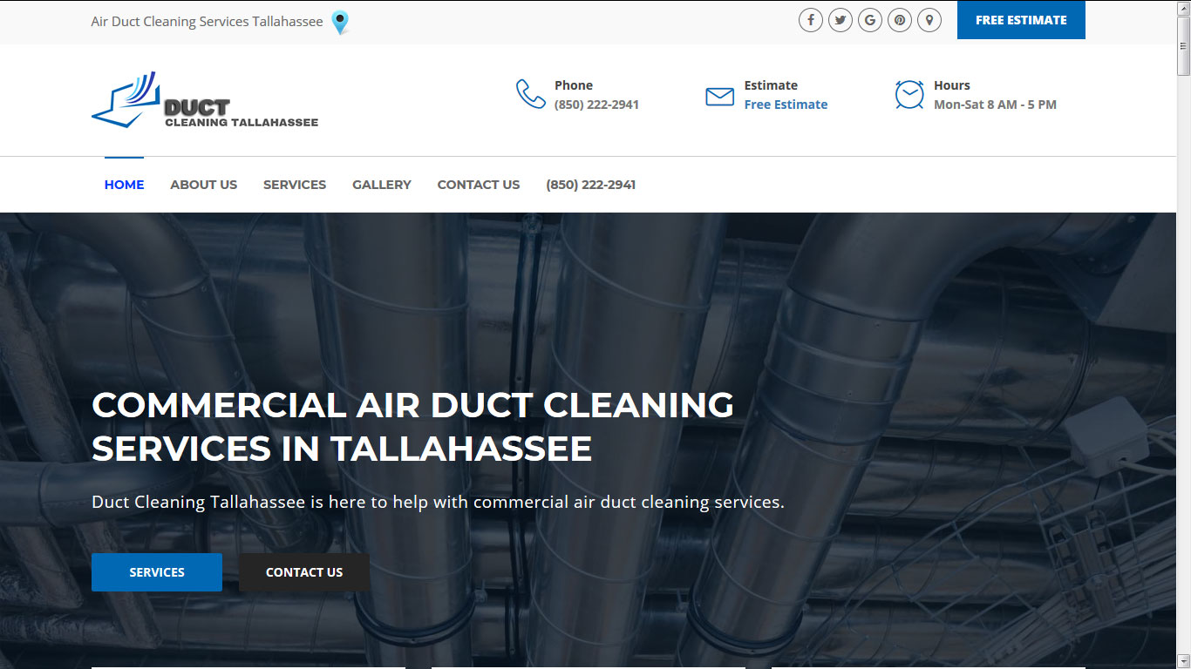
Task: Open the map location circle icon
Action: click(x=929, y=20)
